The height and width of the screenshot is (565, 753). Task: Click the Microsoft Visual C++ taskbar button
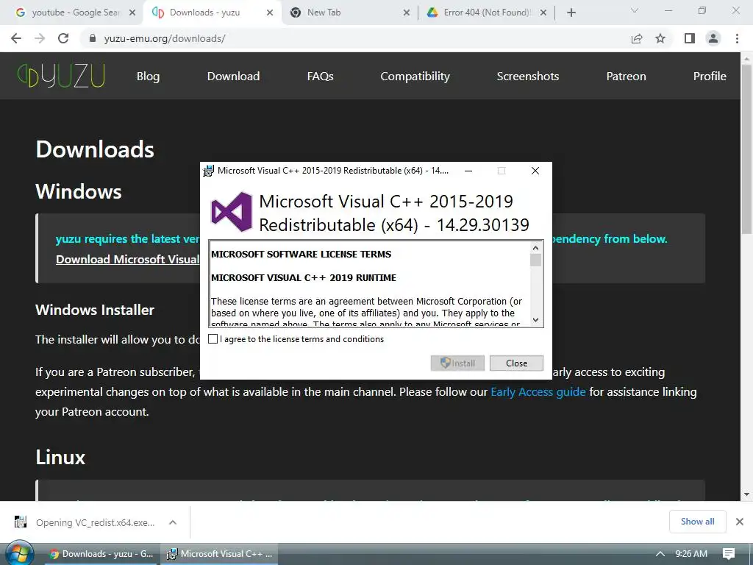tap(219, 554)
